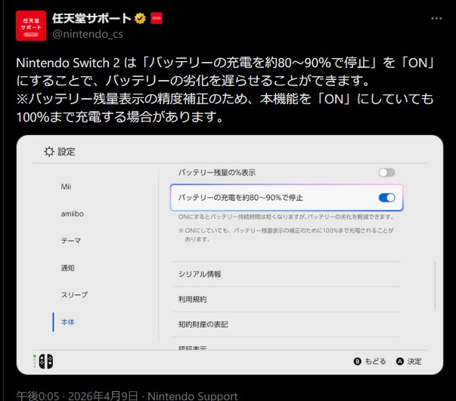The width and height of the screenshot is (456, 401).
Task: Click the 設定 title text
Action: tap(67, 152)
